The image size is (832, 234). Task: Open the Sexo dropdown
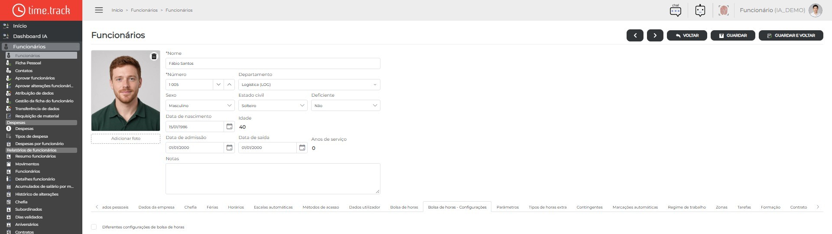(200, 105)
